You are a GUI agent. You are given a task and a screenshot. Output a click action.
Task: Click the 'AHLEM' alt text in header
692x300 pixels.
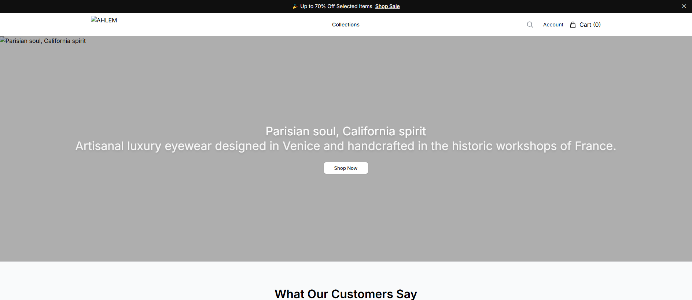(x=107, y=21)
